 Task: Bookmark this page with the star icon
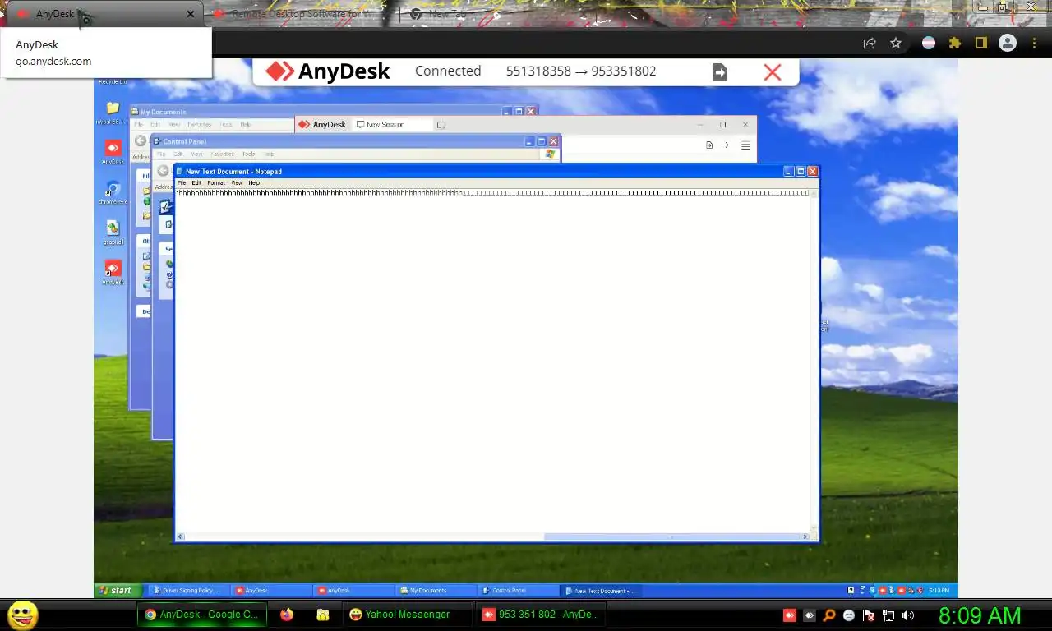pyautogui.click(x=896, y=43)
